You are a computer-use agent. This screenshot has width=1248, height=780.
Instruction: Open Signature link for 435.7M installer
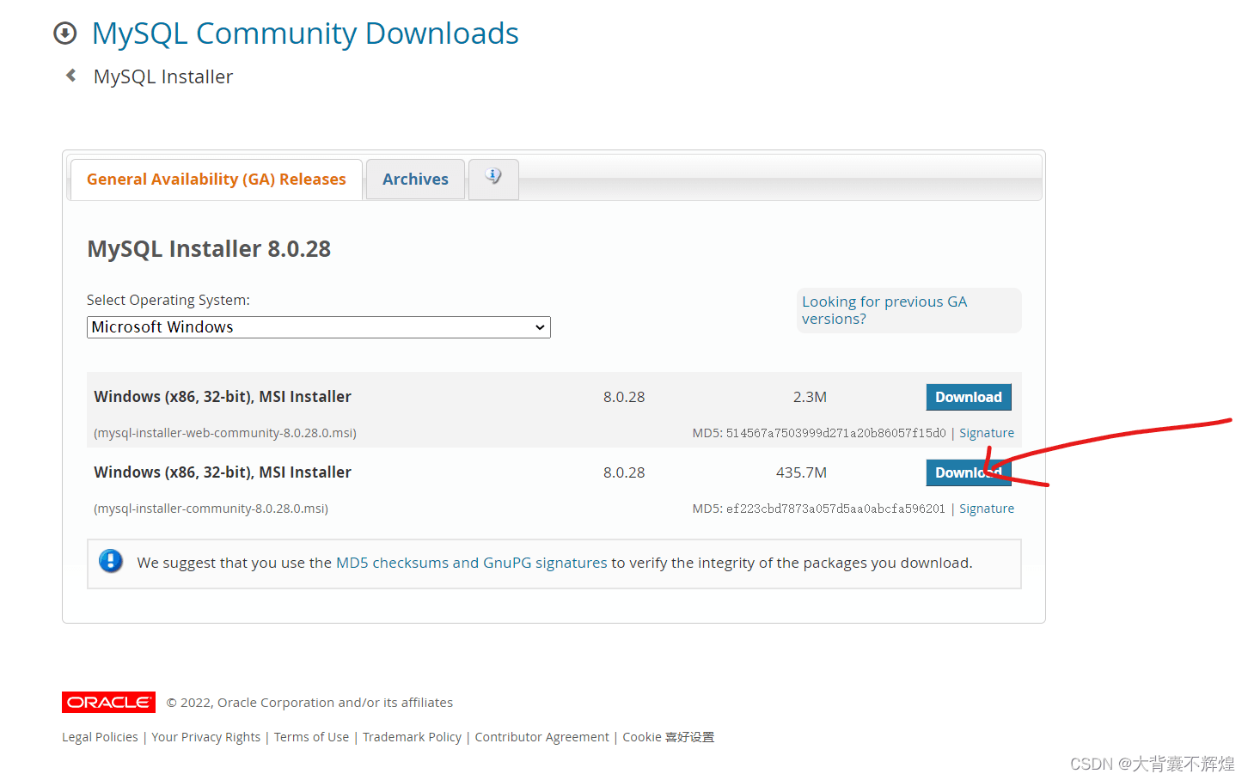tap(986, 509)
